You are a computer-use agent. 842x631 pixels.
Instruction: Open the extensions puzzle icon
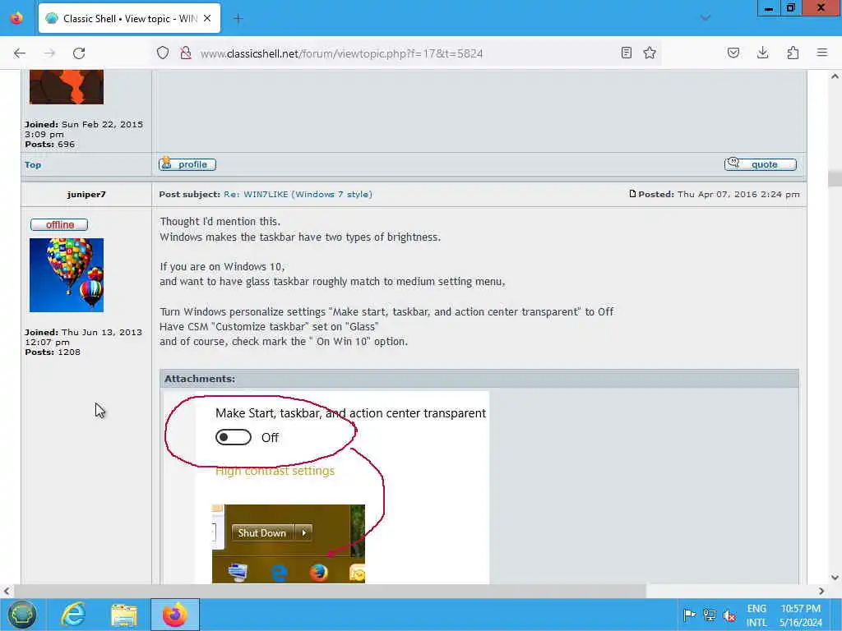[793, 53]
